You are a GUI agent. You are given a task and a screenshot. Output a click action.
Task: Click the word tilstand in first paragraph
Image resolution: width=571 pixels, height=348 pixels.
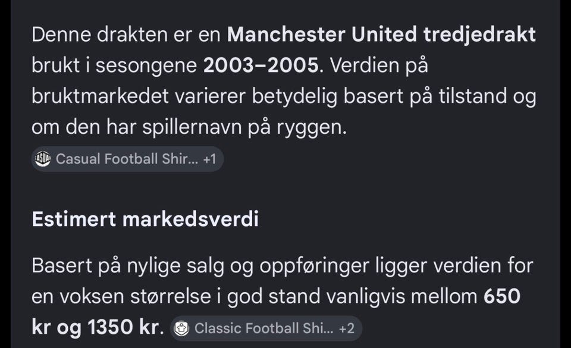[473, 96]
